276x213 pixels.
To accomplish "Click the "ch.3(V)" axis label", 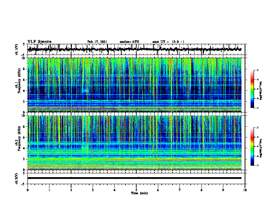I will [17, 179].
